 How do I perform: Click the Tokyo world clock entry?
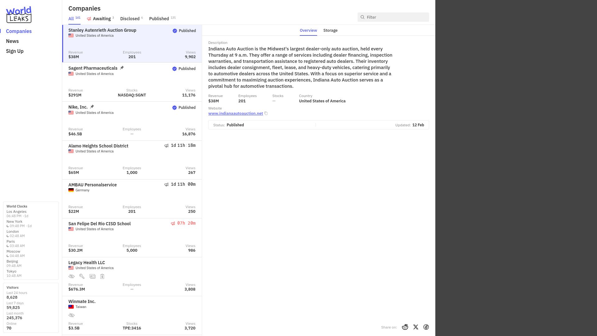(14, 273)
